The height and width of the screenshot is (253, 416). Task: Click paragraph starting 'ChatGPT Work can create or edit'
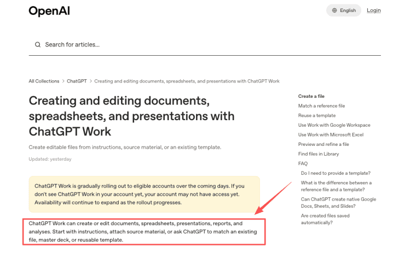pyautogui.click(x=143, y=232)
